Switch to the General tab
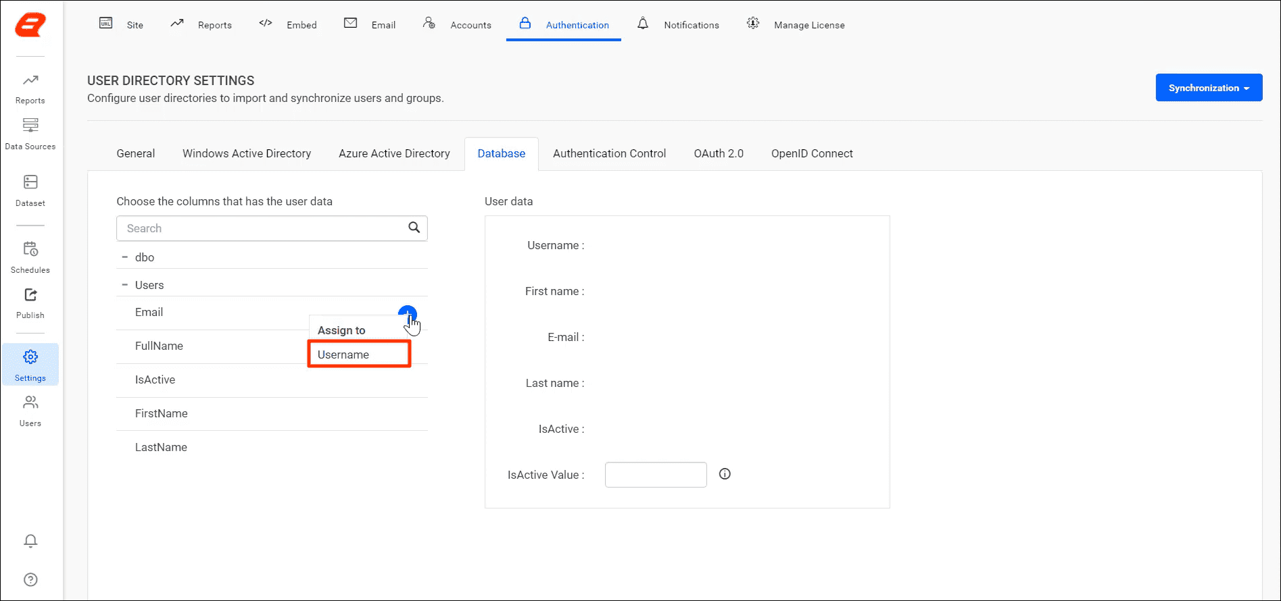The width and height of the screenshot is (1281, 601). click(136, 153)
